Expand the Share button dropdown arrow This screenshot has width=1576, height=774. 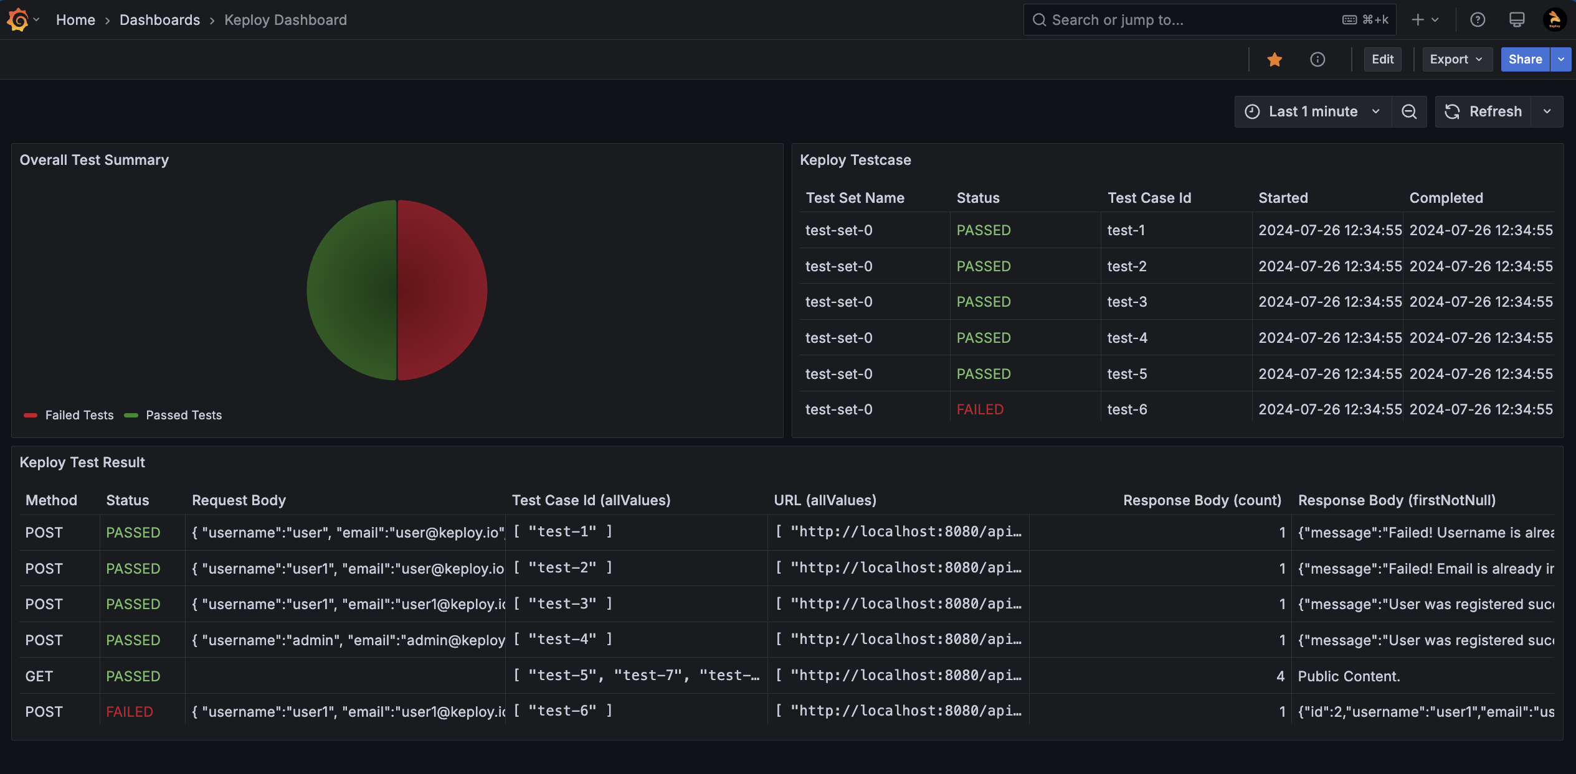(1561, 59)
